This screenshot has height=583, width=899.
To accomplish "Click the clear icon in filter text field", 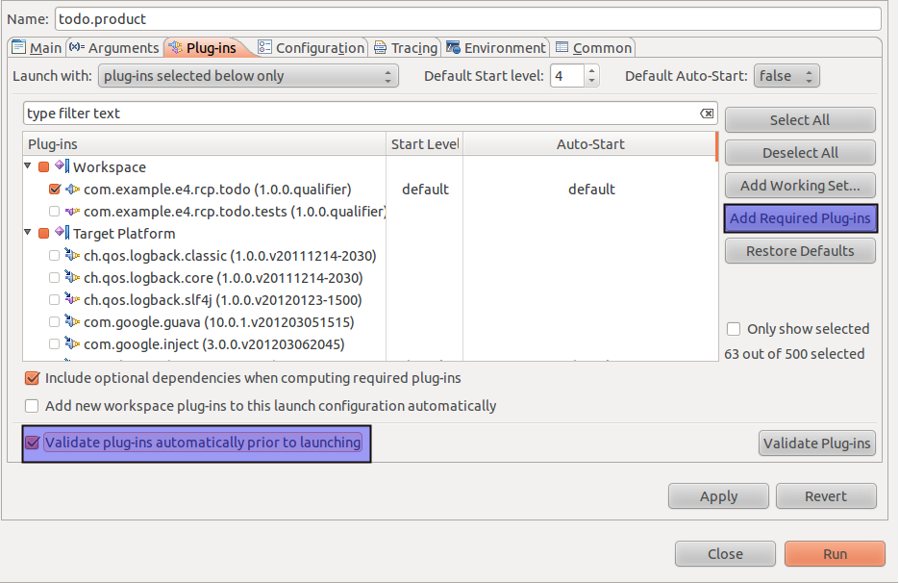I will point(707,114).
